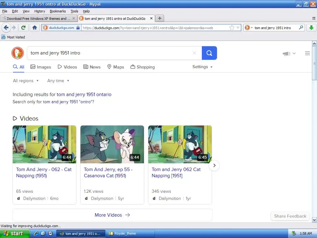
Task: Click the scrollbar down arrow
Action: pos(315,220)
